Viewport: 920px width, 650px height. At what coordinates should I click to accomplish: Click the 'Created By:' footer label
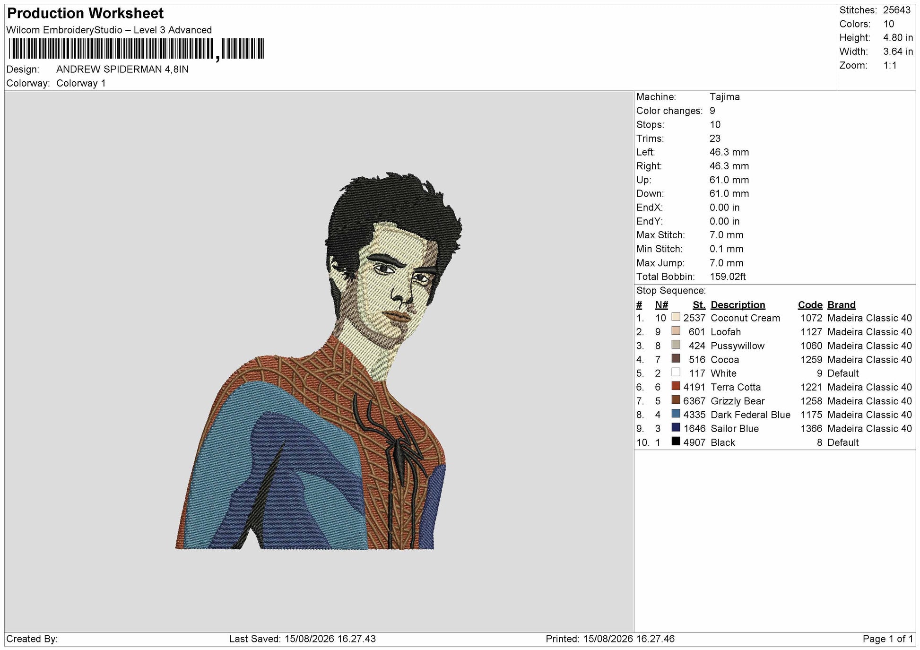[x=32, y=639]
